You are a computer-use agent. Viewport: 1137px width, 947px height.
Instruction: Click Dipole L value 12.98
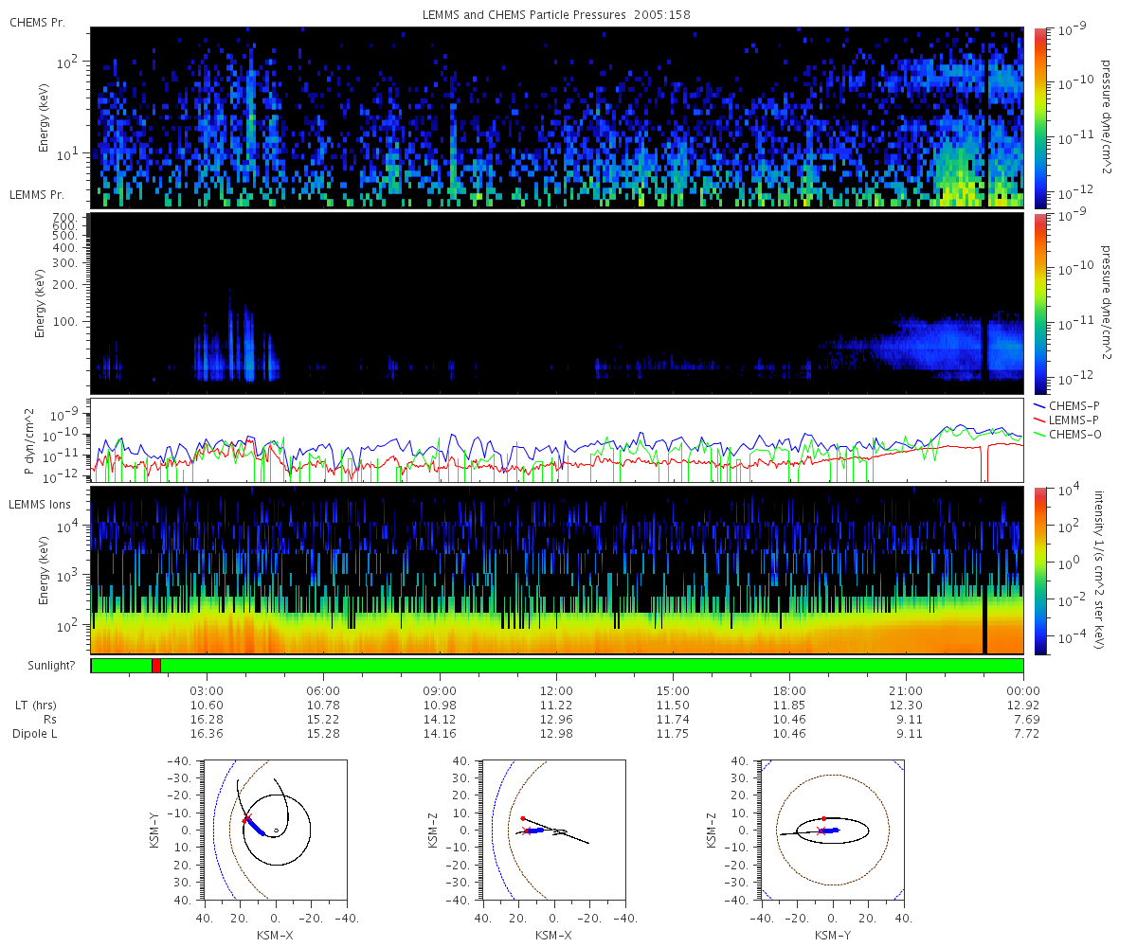tap(556, 734)
